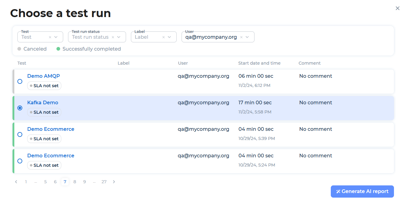Jump to page 8 in pagination
This screenshot has height=204, width=408.
(x=75, y=182)
